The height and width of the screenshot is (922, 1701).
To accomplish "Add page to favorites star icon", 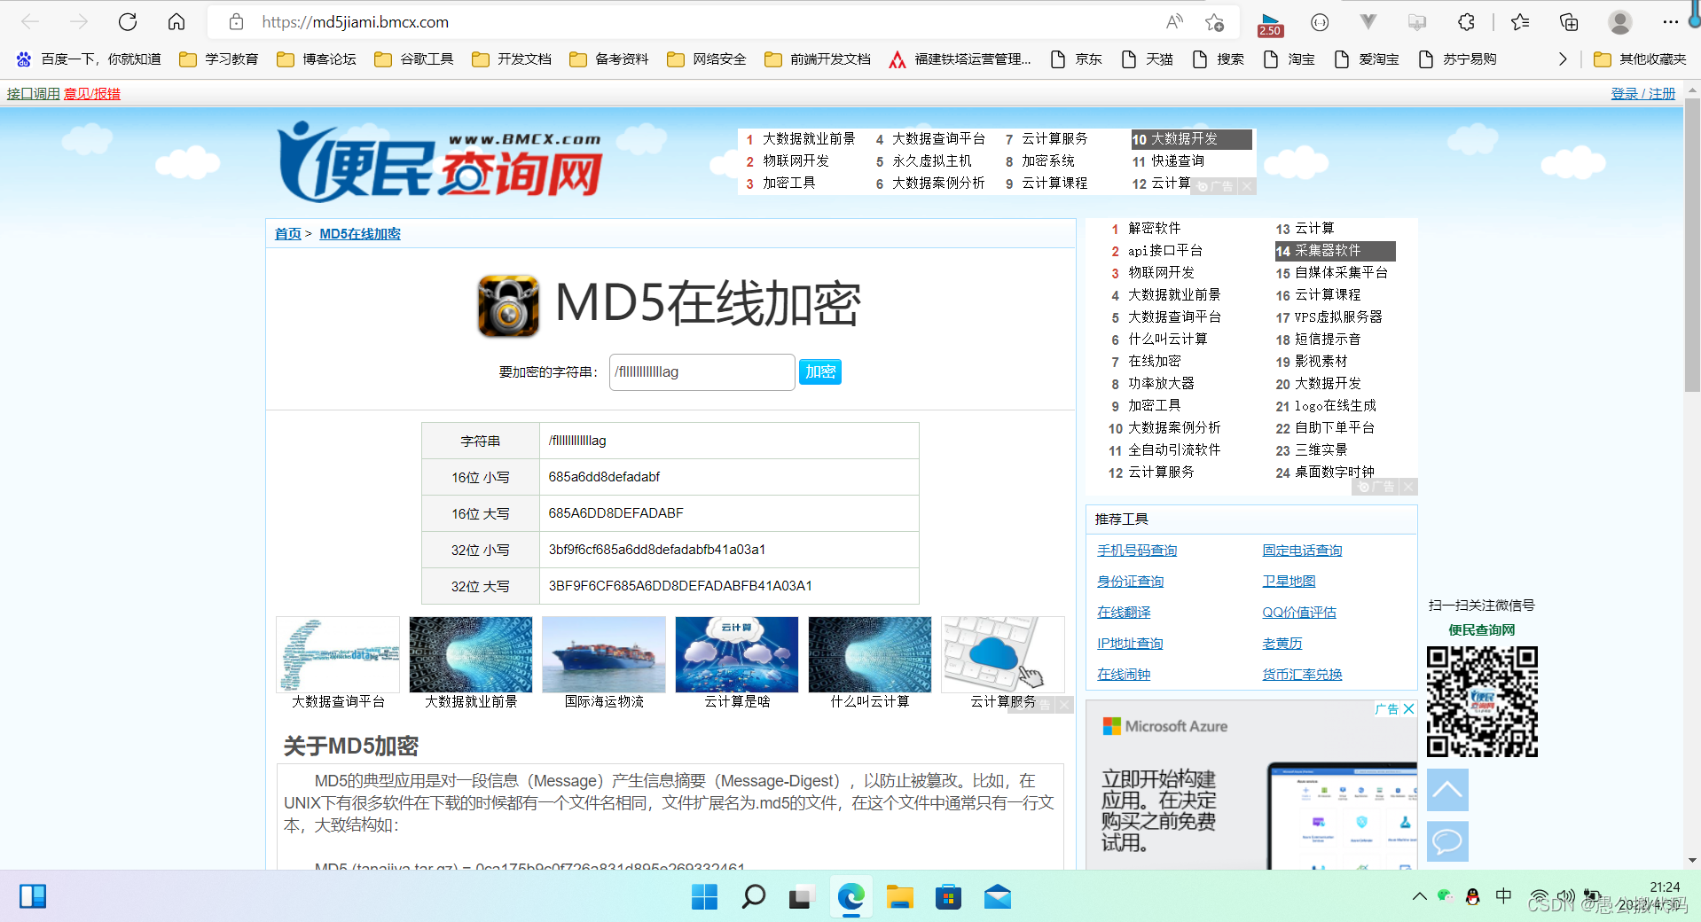I will 1214,22.
